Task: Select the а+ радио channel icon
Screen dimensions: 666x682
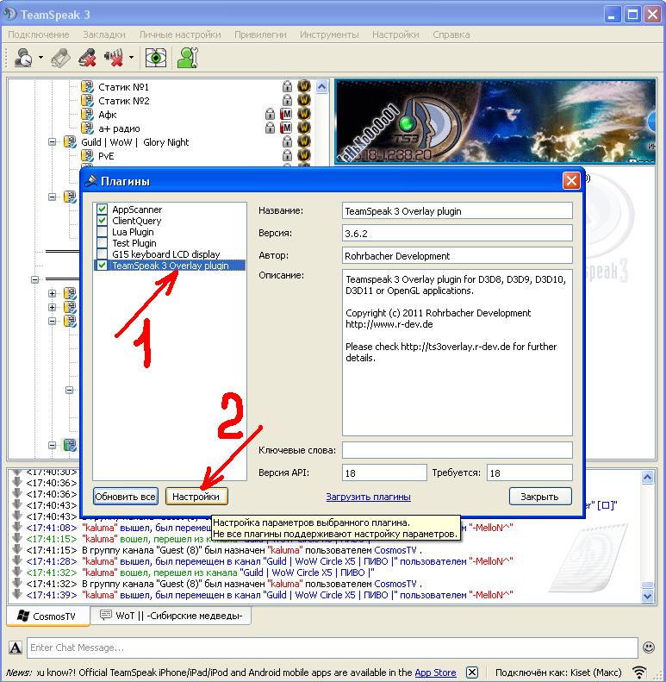Action: [87, 128]
